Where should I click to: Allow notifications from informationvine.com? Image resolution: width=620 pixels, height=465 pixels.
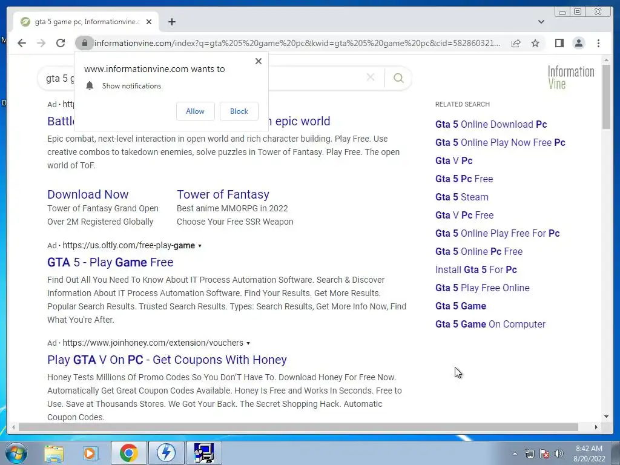[196, 111]
